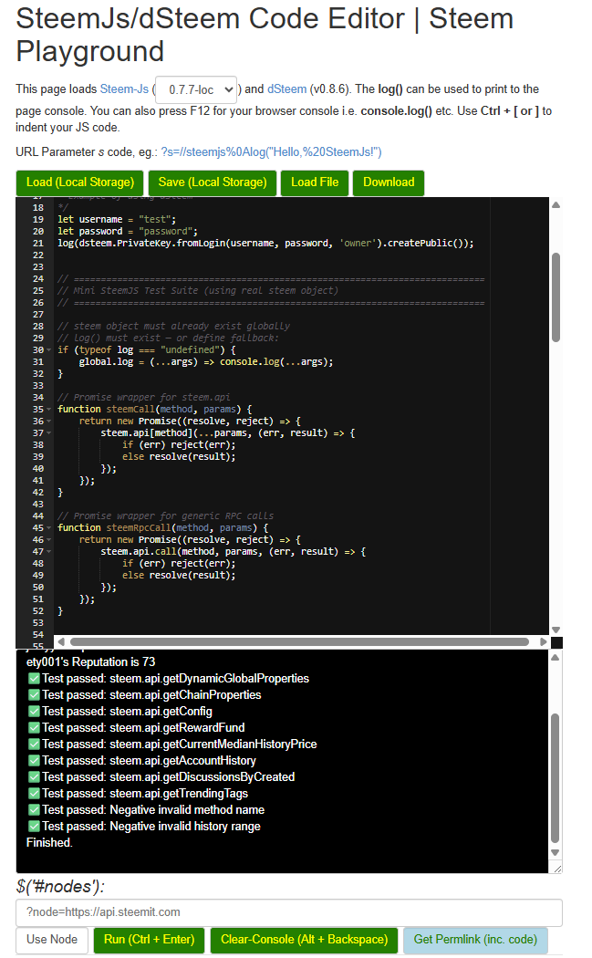Click the editor horizontal scrollbar thumb
592x958 pixels.
coord(299,642)
